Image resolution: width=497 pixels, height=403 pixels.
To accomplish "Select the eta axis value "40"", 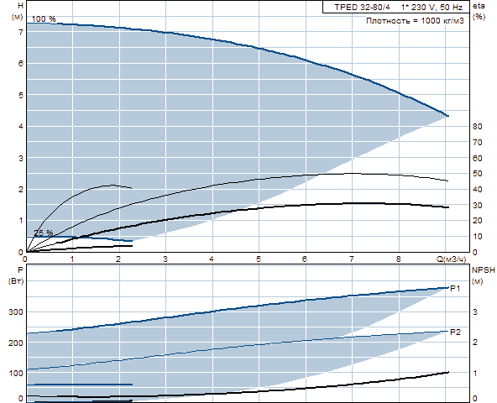I will [x=477, y=189].
